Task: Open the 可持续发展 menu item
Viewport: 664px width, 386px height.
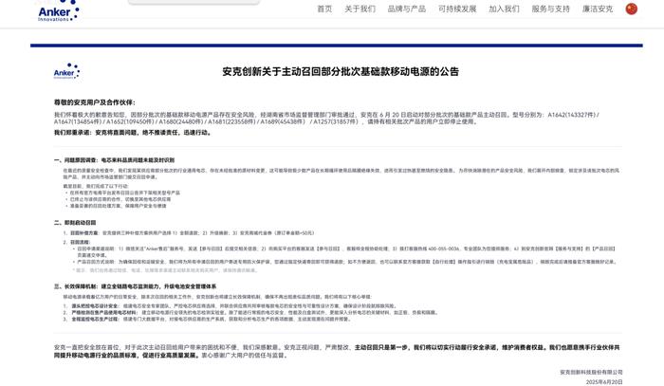Action: (457, 9)
